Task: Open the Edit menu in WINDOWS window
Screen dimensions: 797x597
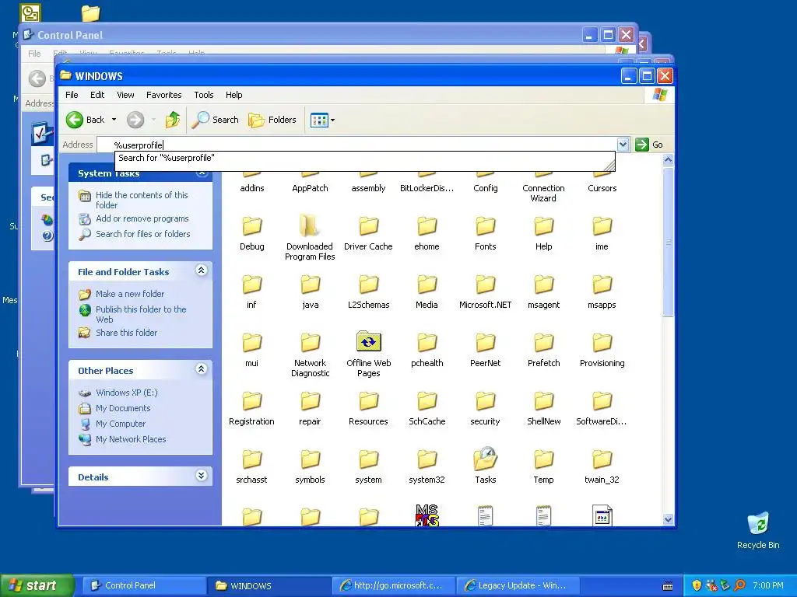Action: coord(97,95)
